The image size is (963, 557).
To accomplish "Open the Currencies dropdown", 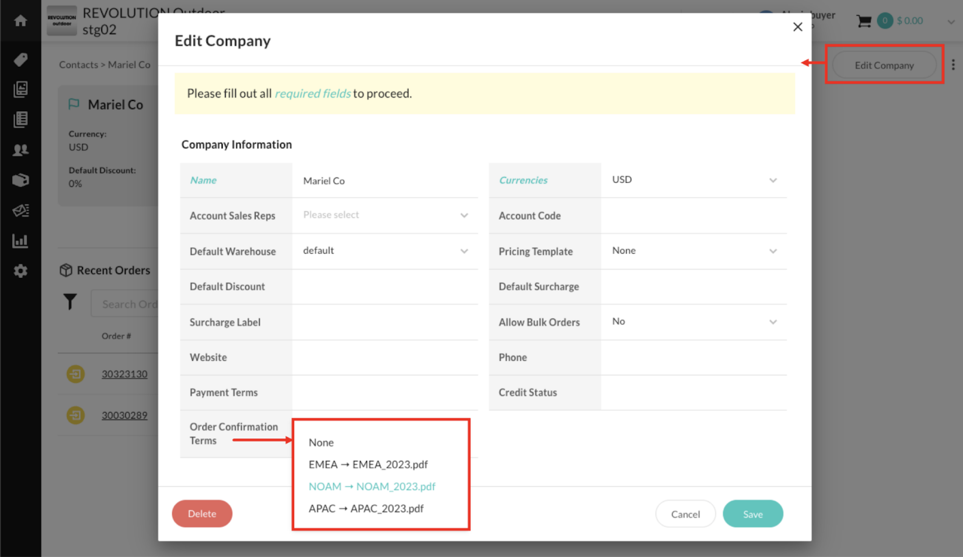I will pyautogui.click(x=694, y=180).
